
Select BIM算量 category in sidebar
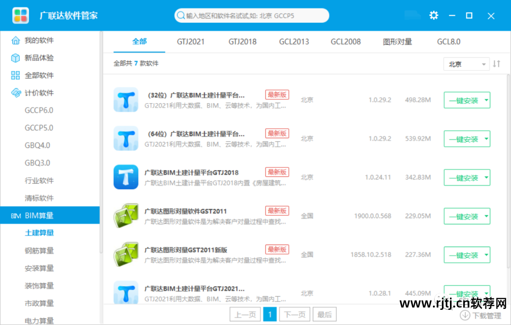50,215
